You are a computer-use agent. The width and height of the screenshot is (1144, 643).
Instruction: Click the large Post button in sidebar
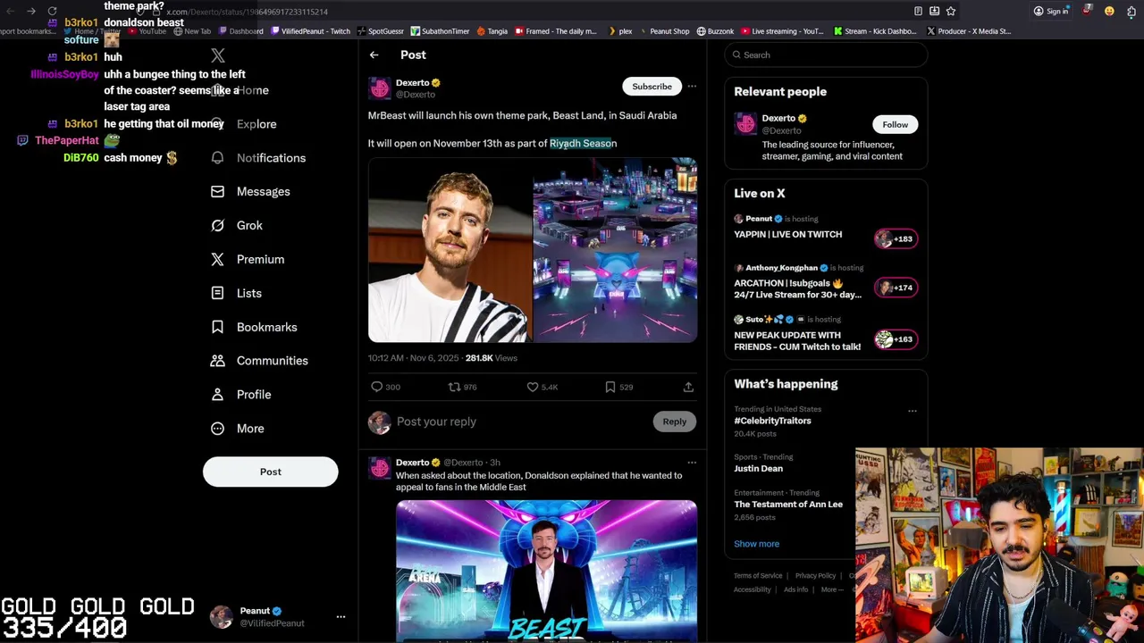point(270,472)
